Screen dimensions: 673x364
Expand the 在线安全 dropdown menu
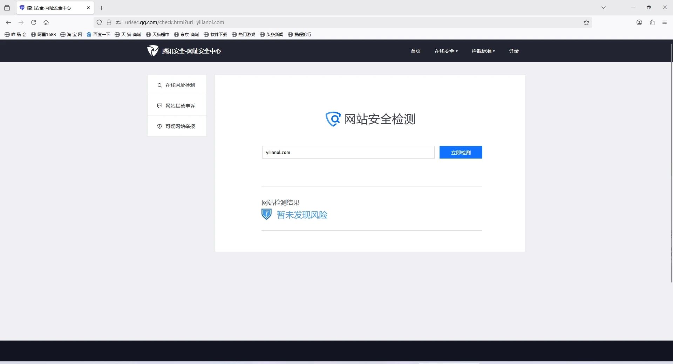click(446, 51)
